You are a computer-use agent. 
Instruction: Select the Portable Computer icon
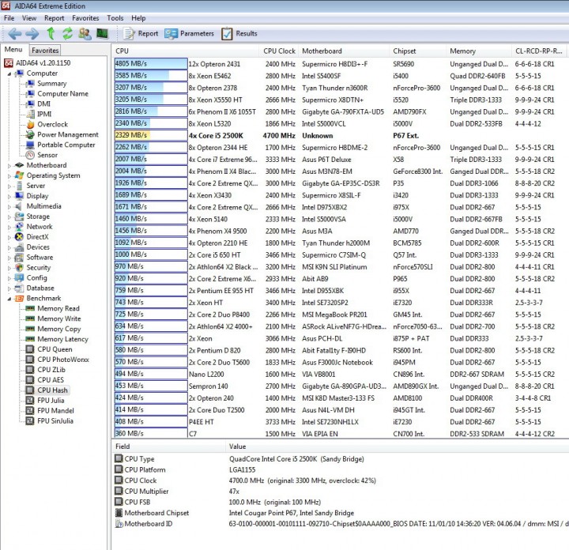(31, 145)
